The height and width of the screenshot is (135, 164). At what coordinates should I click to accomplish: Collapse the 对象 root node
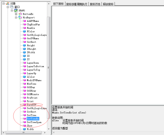pos(4,4)
